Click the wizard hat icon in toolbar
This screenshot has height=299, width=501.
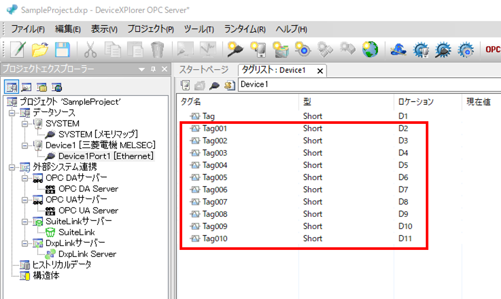[x=398, y=49]
